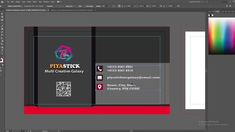Viewport: 235px width, 132px height.
Task: Open the View menu
Action: pyautogui.click(x=40, y=2)
